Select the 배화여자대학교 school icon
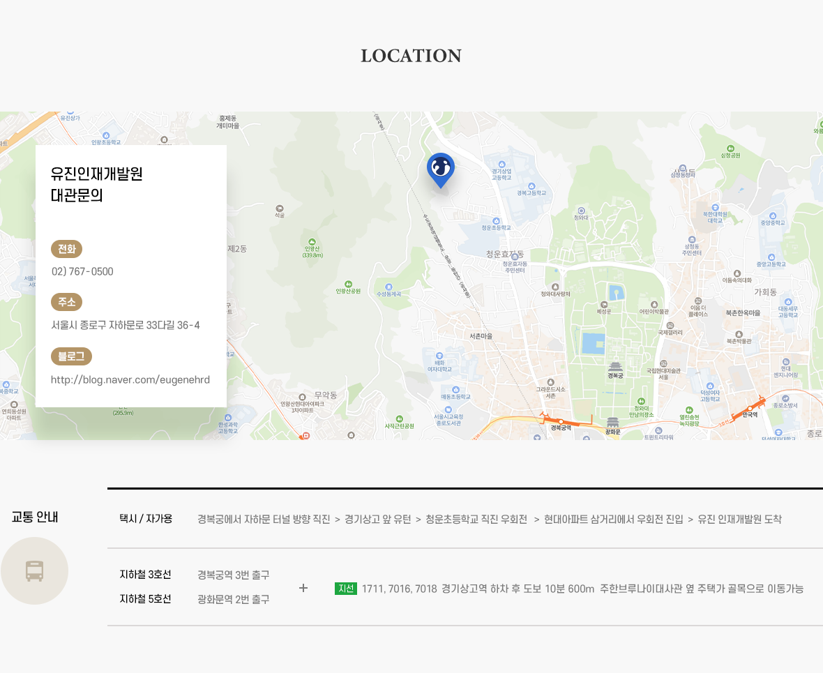Screen dimensions: 823x673 pyautogui.click(x=439, y=356)
